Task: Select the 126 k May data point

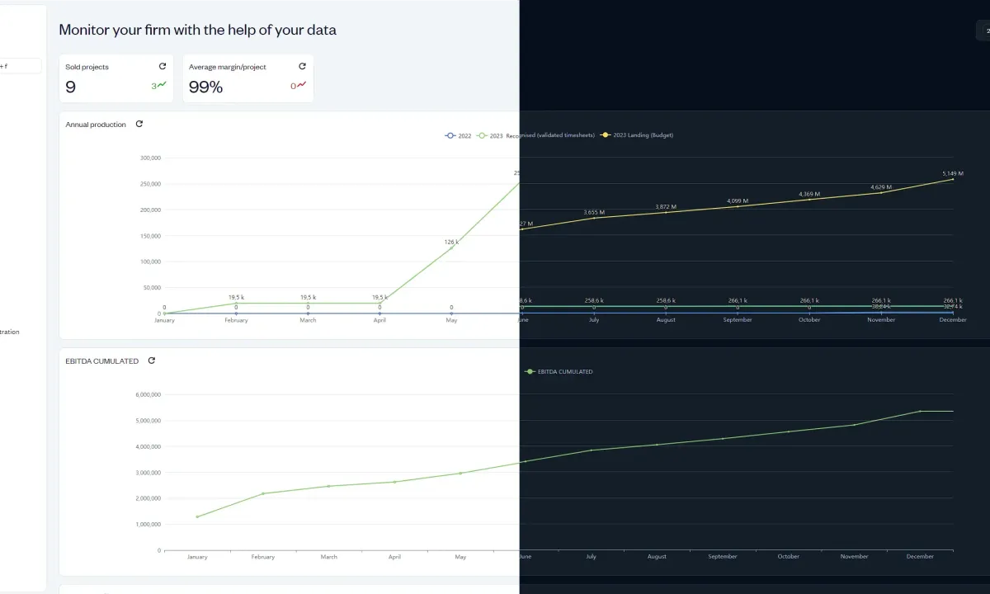Action: tap(451, 247)
